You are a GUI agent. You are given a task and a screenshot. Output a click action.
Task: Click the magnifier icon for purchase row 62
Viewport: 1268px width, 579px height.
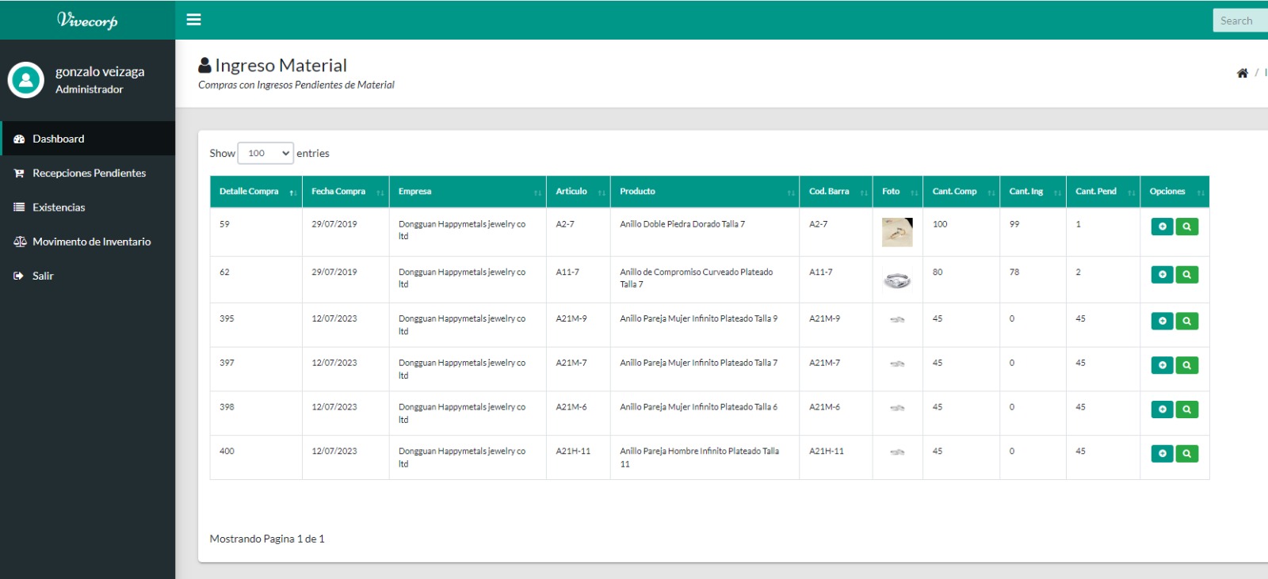point(1186,275)
